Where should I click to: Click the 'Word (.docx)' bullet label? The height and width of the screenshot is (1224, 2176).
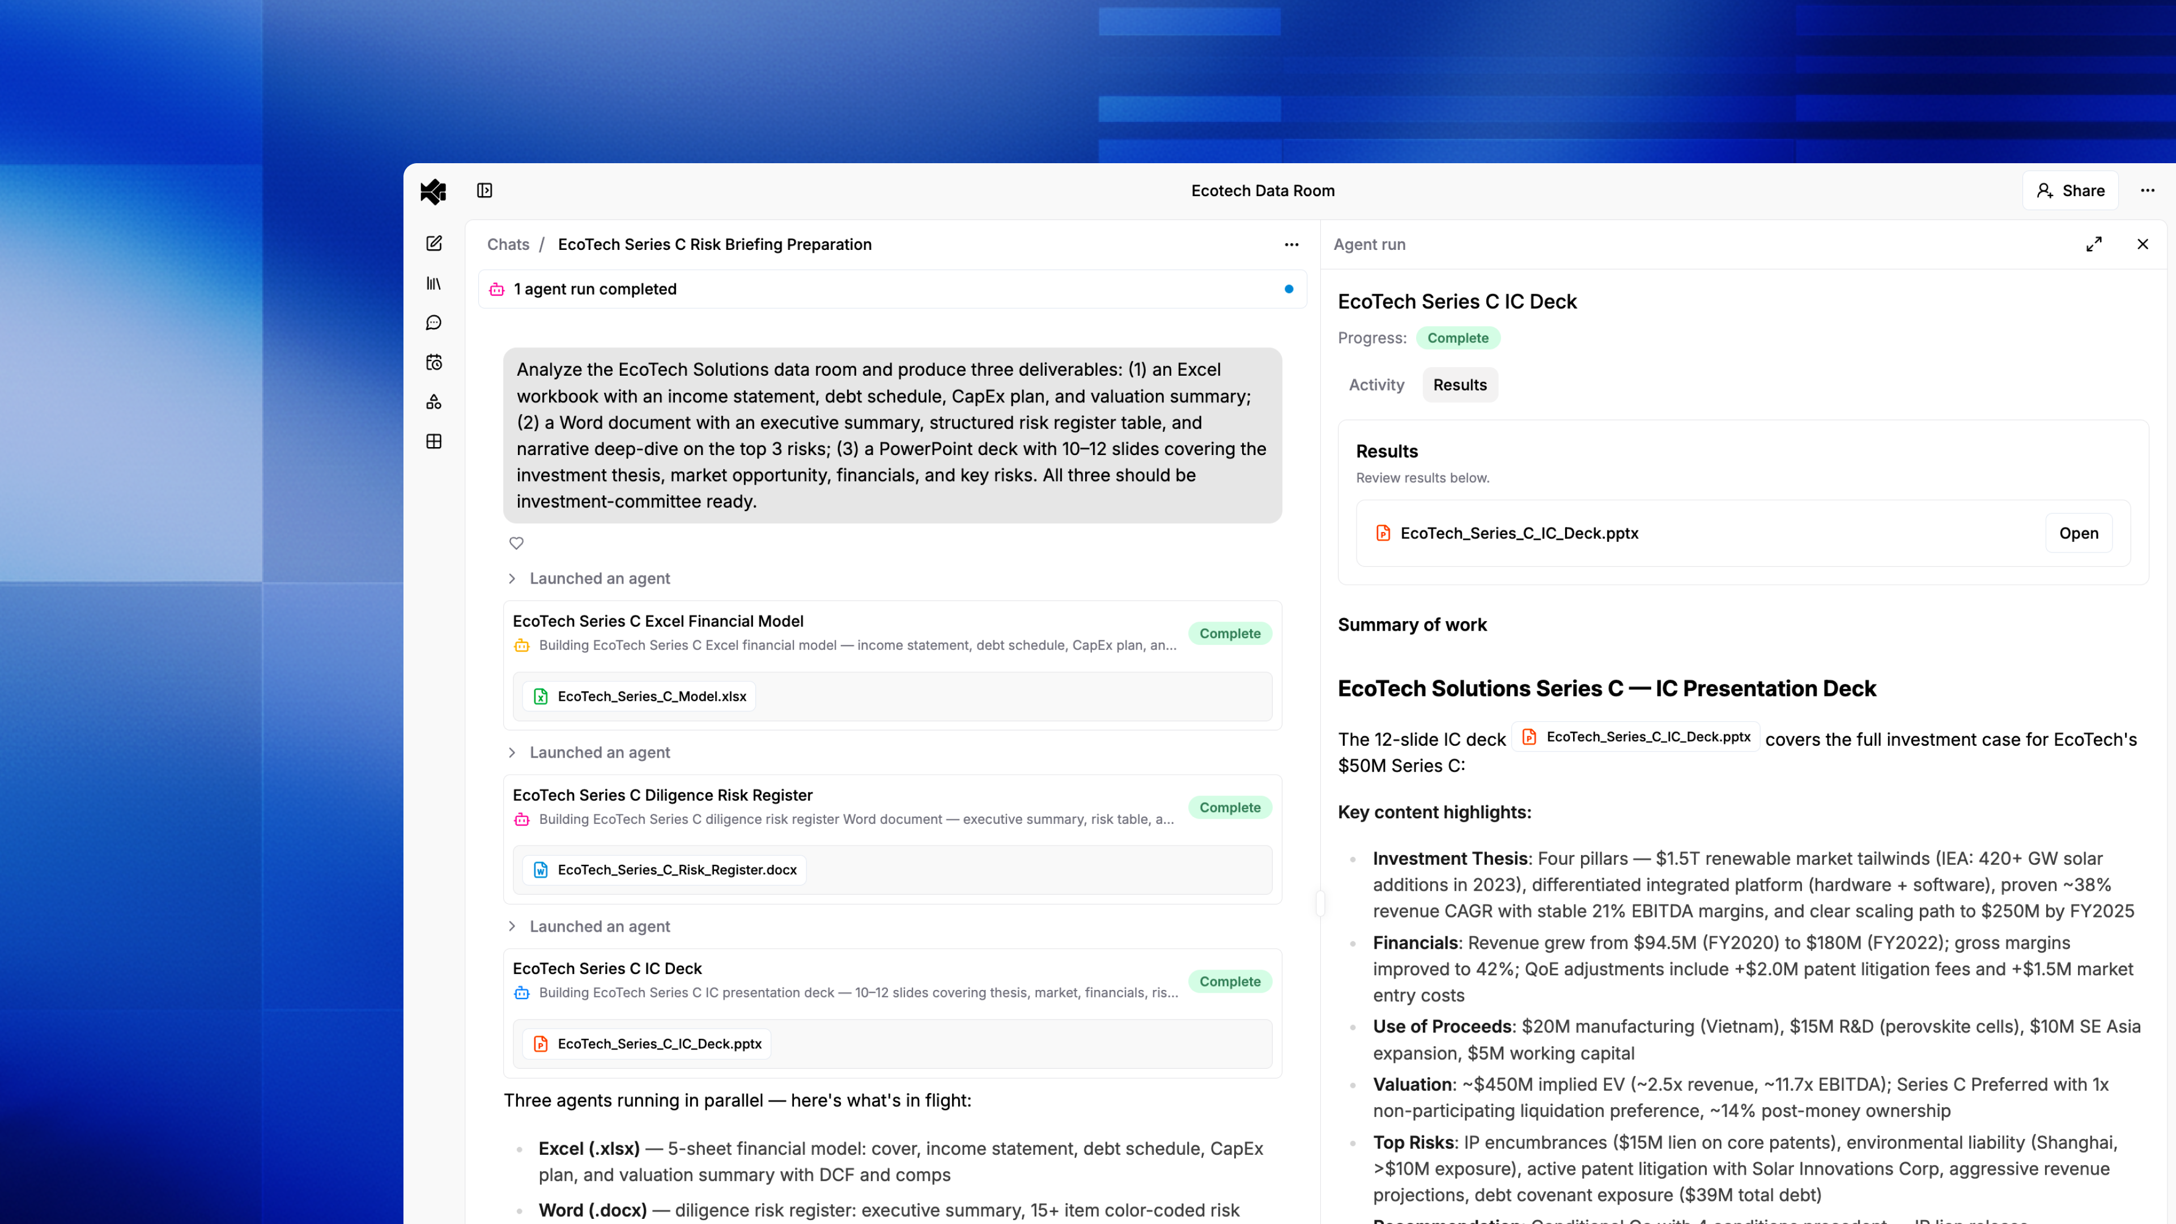pyautogui.click(x=592, y=1212)
